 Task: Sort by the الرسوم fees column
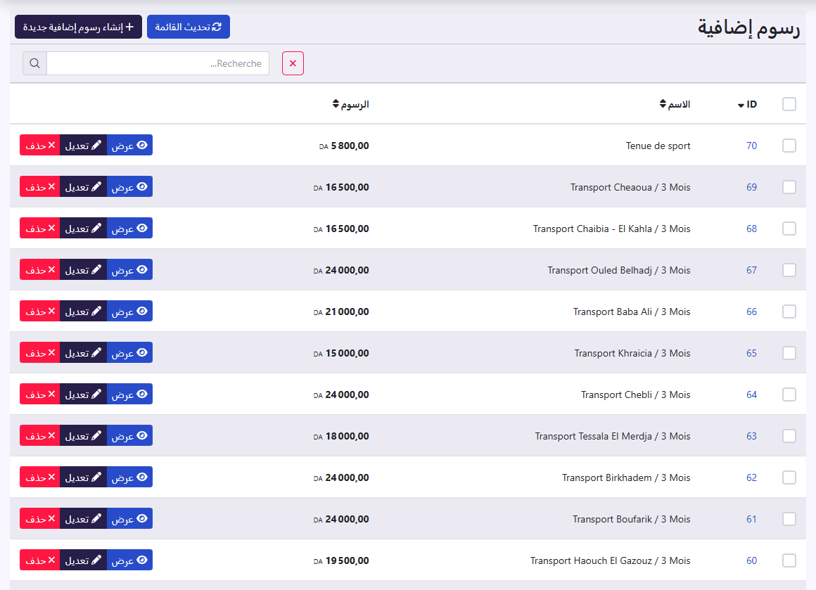(351, 105)
